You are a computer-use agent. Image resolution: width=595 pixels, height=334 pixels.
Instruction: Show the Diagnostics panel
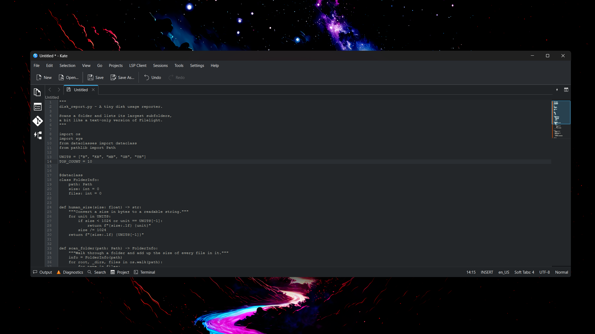click(70, 272)
